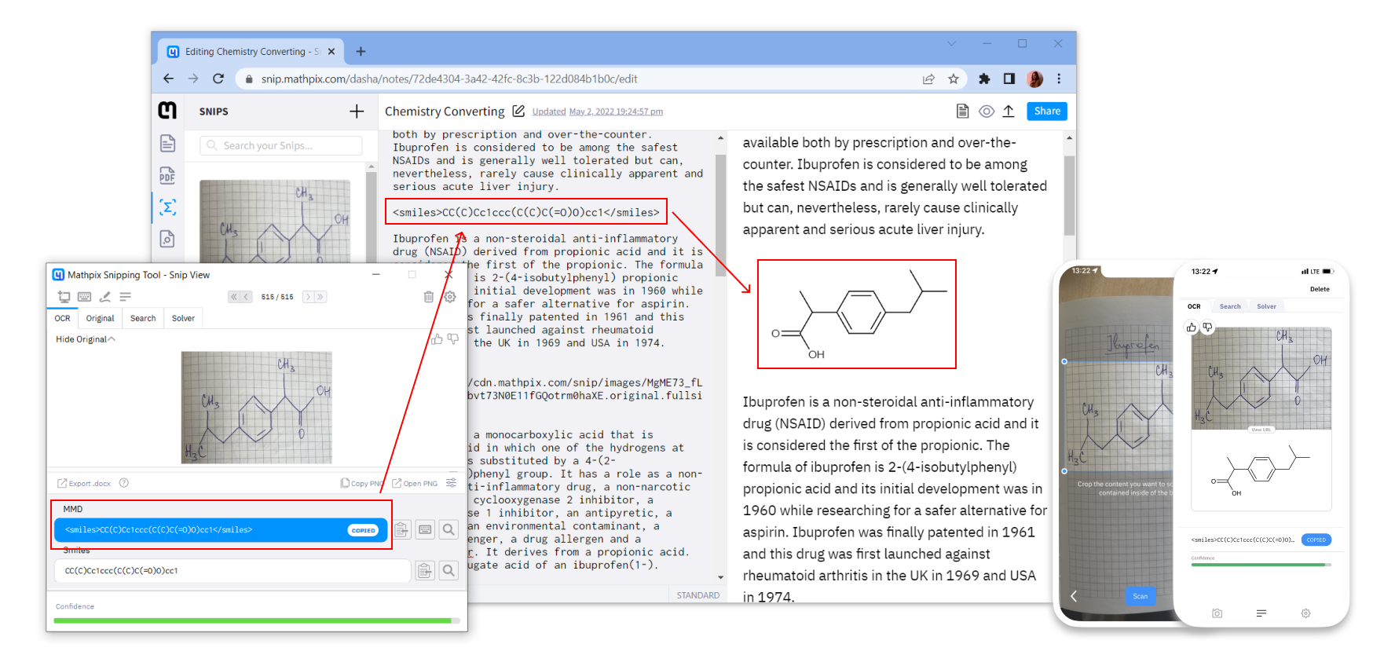Jump to last snip with double-right arrow

[320, 297]
